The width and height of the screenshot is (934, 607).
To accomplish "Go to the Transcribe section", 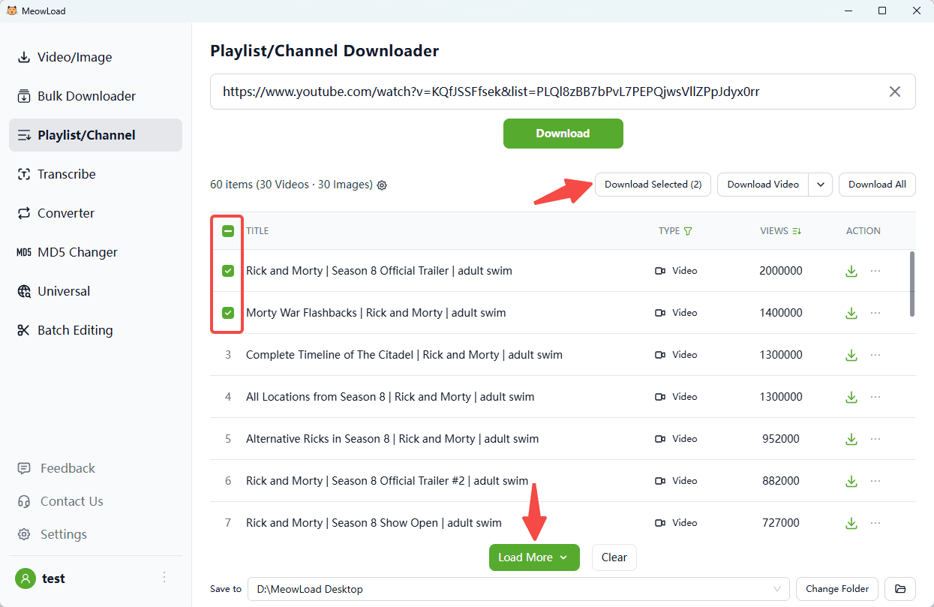I will (x=67, y=174).
